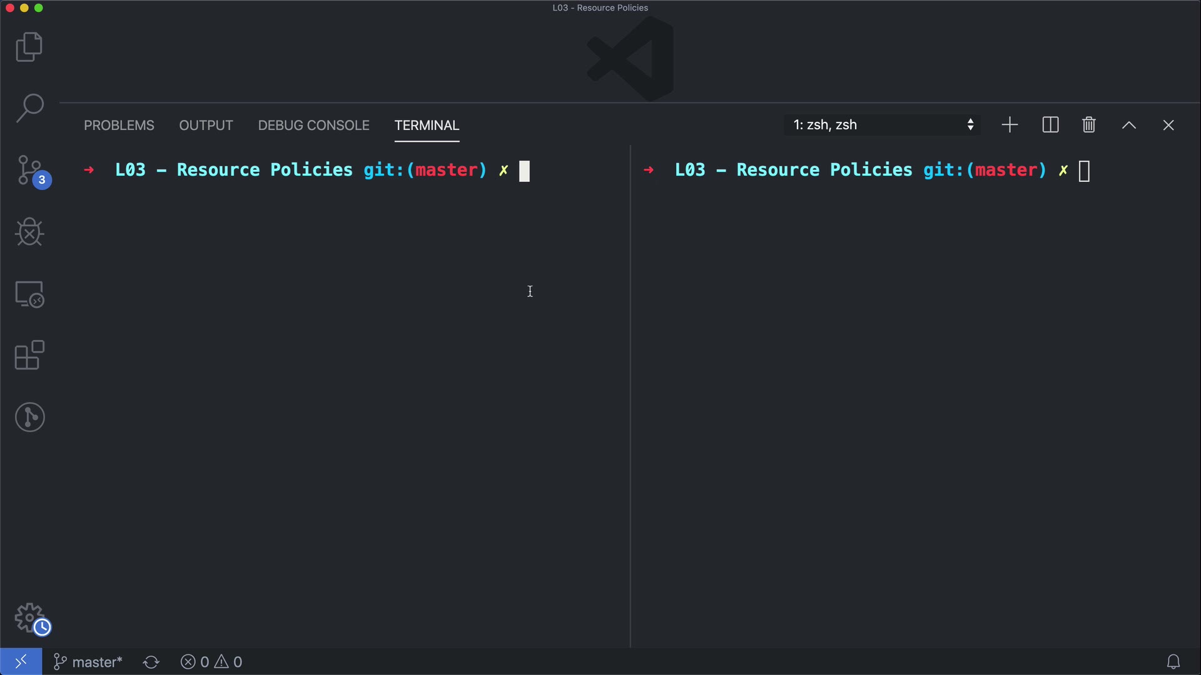Open Source Control view with badge 3
Screen dimensions: 1201x675
(30, 171)
